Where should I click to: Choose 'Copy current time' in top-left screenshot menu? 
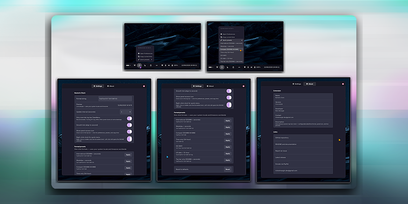click(145, 56)
